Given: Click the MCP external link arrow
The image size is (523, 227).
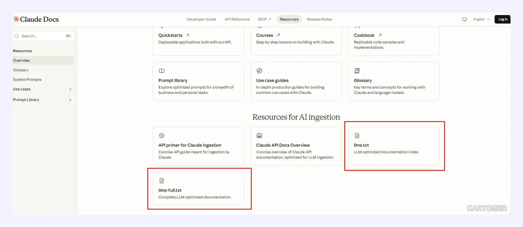Looking at the screenshot, I should [270, 19].
